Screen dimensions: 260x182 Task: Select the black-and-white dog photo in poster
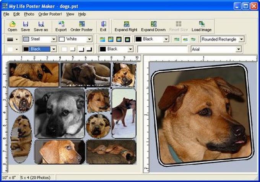(60, 113)
